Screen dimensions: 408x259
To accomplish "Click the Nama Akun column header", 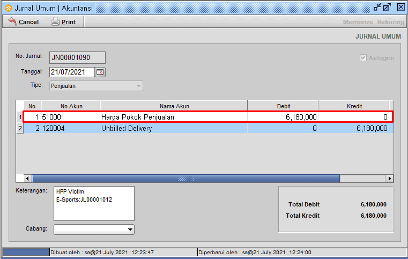I will click(x=174, y=106).
